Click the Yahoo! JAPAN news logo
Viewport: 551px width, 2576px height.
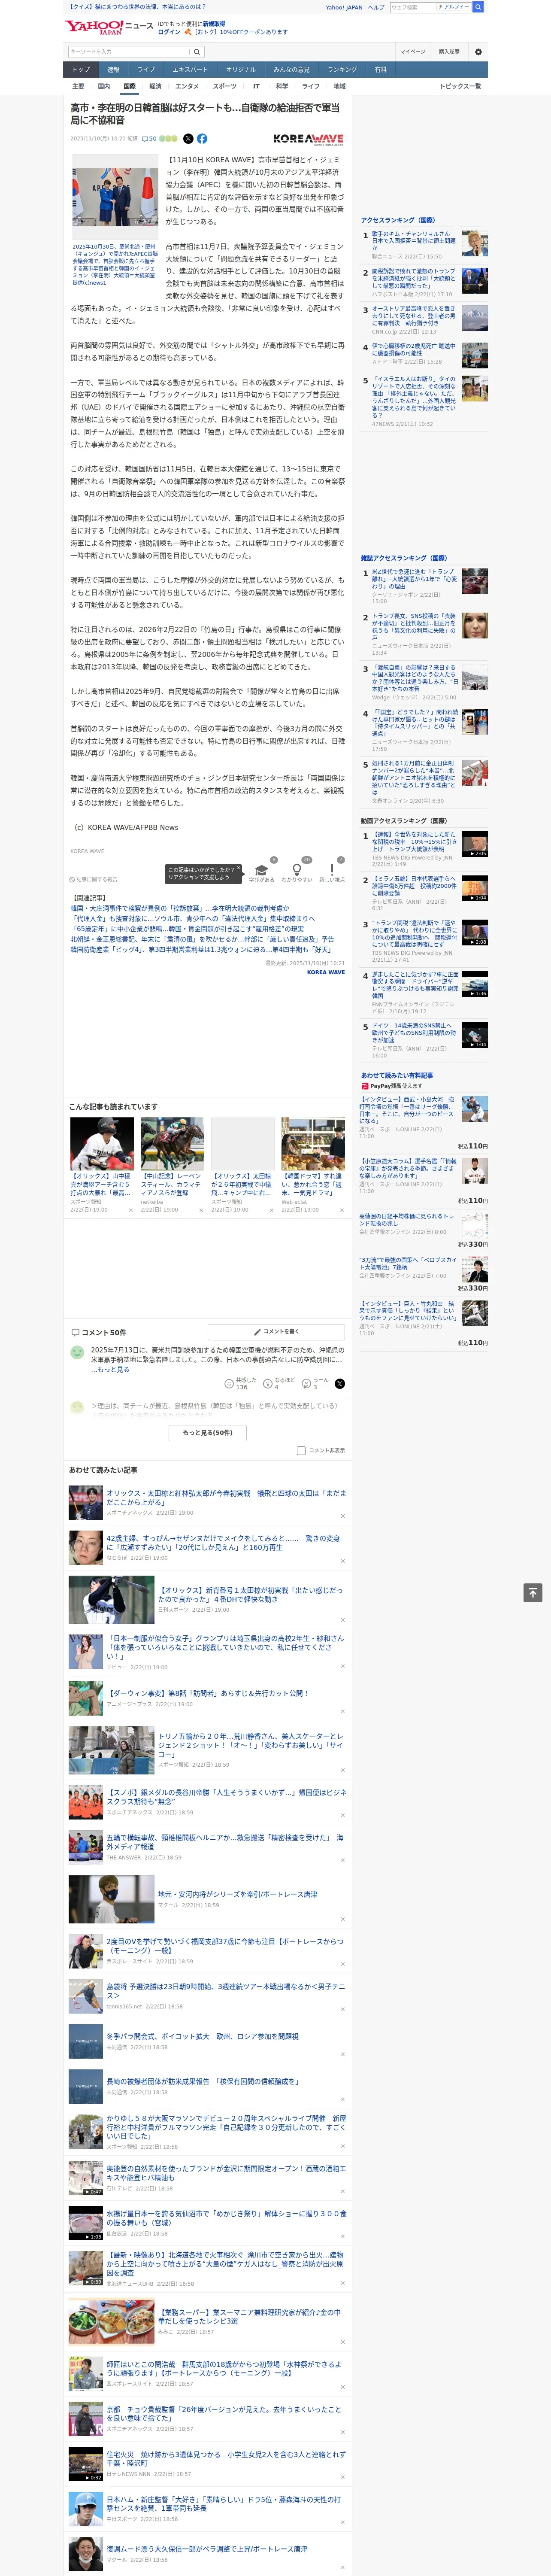point(109,27)
